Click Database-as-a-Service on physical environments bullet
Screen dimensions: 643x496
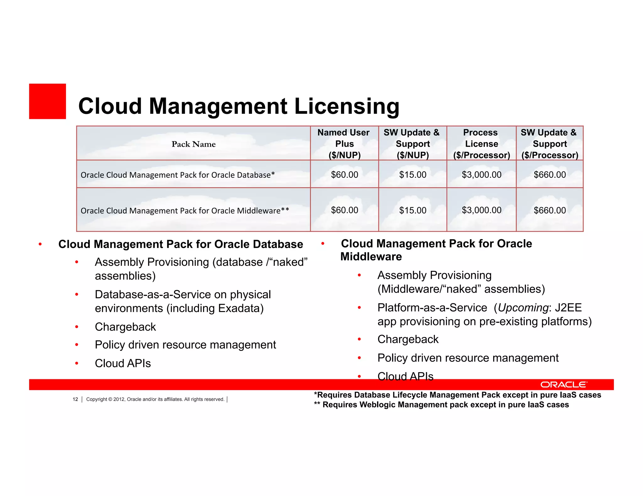point(183,301)
